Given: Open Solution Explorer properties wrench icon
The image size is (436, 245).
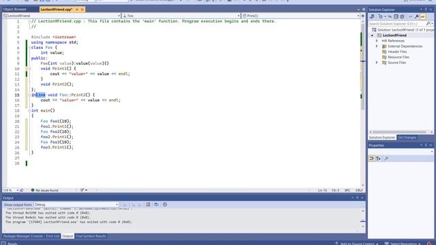Looking at the screenshot, I should pos(416,16).
